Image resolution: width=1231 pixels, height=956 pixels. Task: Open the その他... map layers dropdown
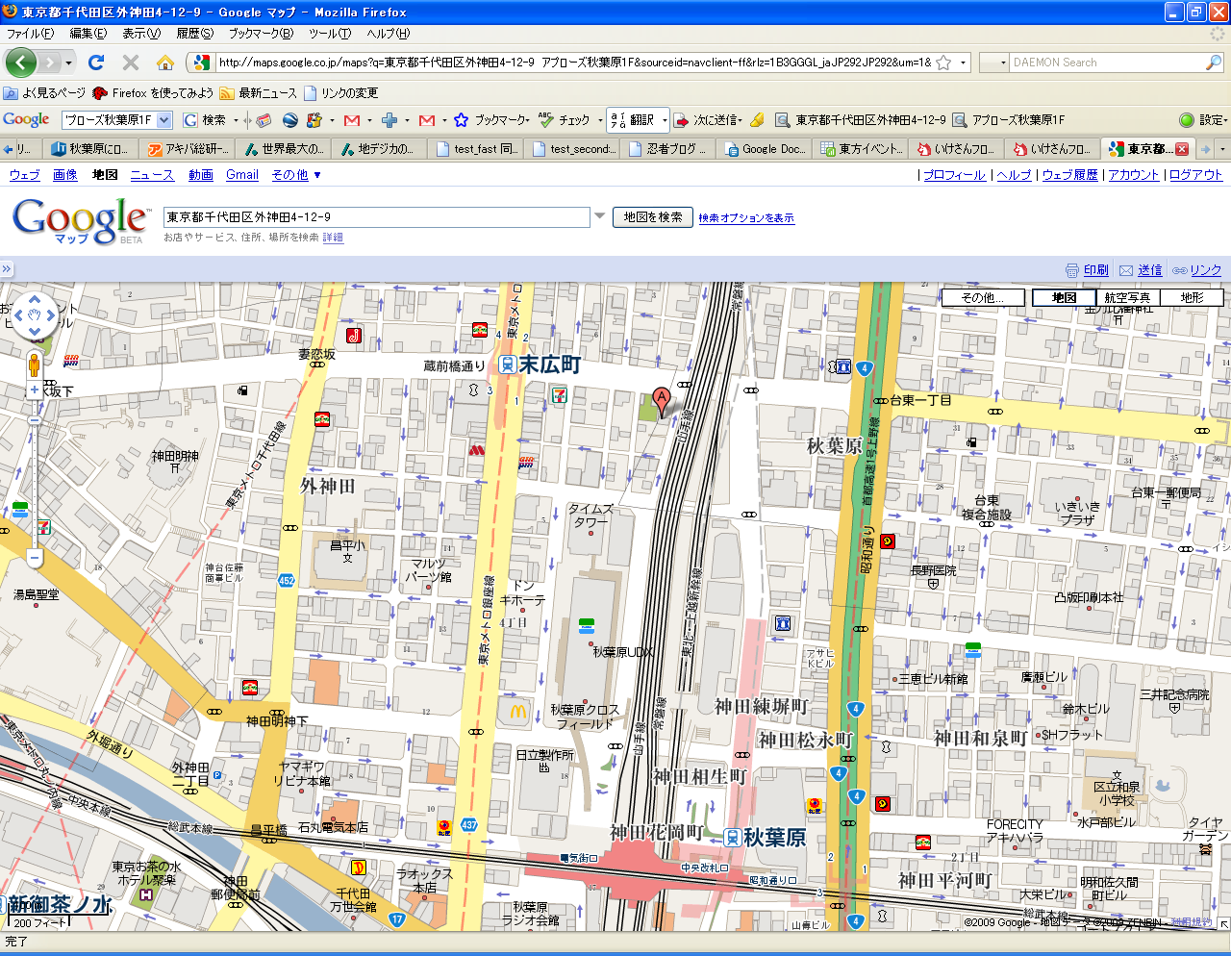coord(982,298)
